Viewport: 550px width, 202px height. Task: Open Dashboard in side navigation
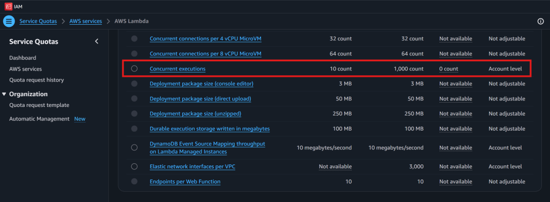(x=23, y=58)
